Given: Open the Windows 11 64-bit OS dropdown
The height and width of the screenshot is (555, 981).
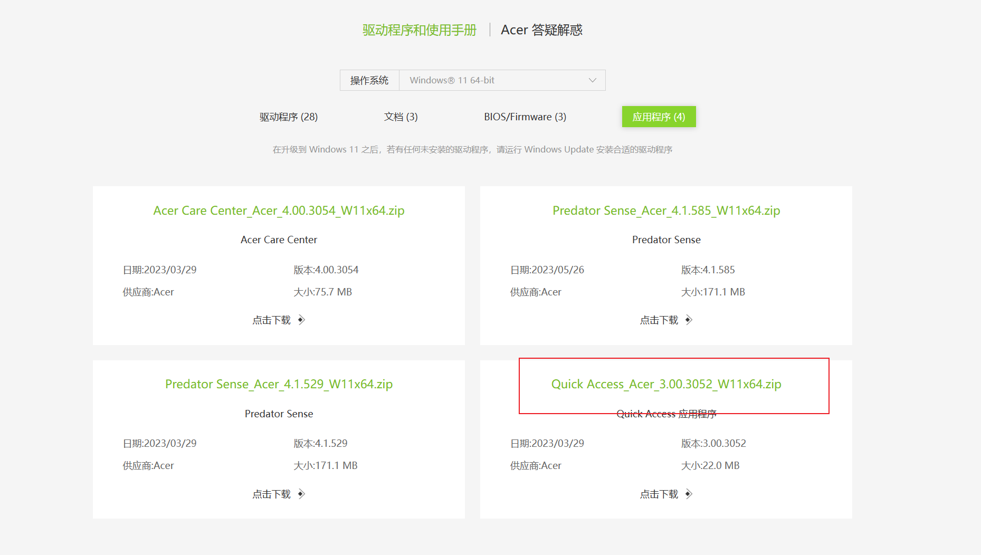Looking at the screenshot, I should (x=502, y=80).
